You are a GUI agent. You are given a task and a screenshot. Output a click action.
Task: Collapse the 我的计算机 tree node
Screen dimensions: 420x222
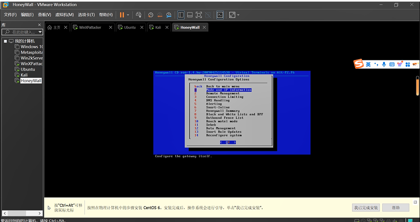click(x=5, y=41)
